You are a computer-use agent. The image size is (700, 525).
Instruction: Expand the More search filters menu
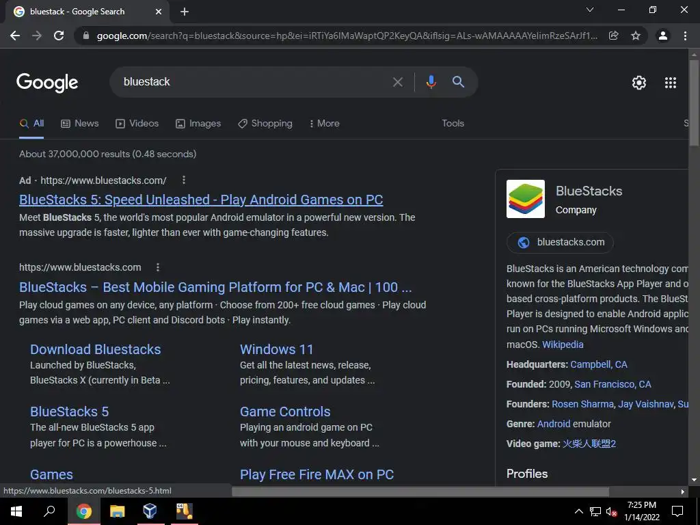[325, 124]
